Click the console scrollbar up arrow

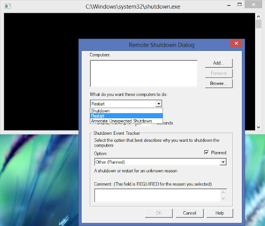click(258, 17)
